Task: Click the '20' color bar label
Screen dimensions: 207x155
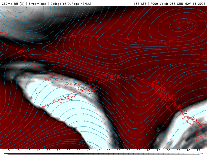Action: coord(49,150)
